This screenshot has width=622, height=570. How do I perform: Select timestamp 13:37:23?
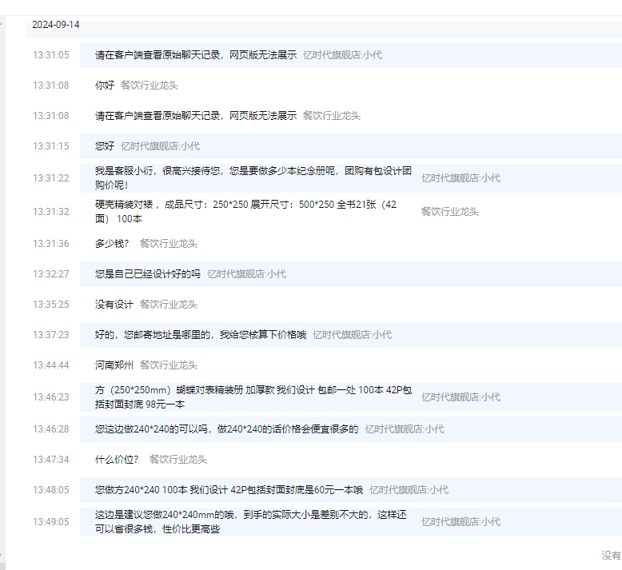51,335
